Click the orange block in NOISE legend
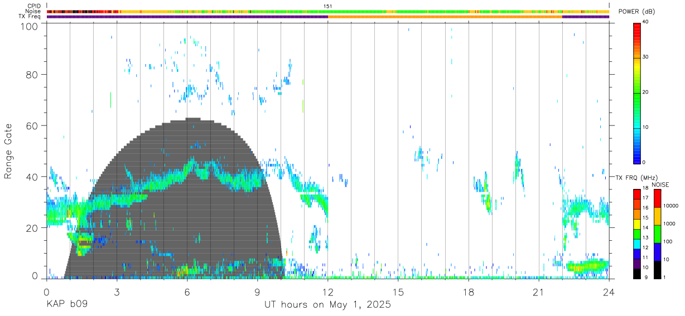685x316 pixels. coord(657,216)
